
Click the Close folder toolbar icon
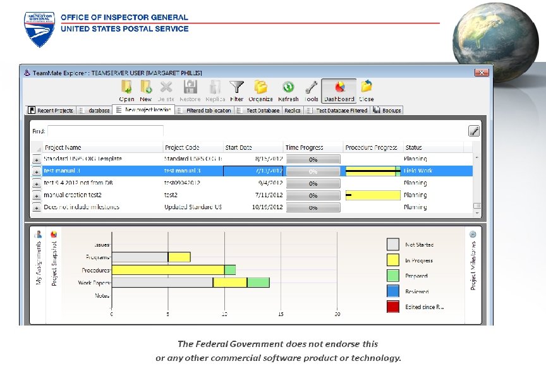pyautogui.click(x=367, y=91)
